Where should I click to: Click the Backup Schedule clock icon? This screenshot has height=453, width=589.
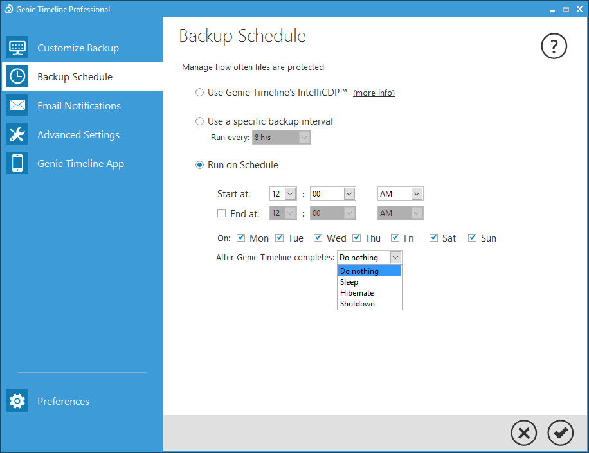click(17, 76)
